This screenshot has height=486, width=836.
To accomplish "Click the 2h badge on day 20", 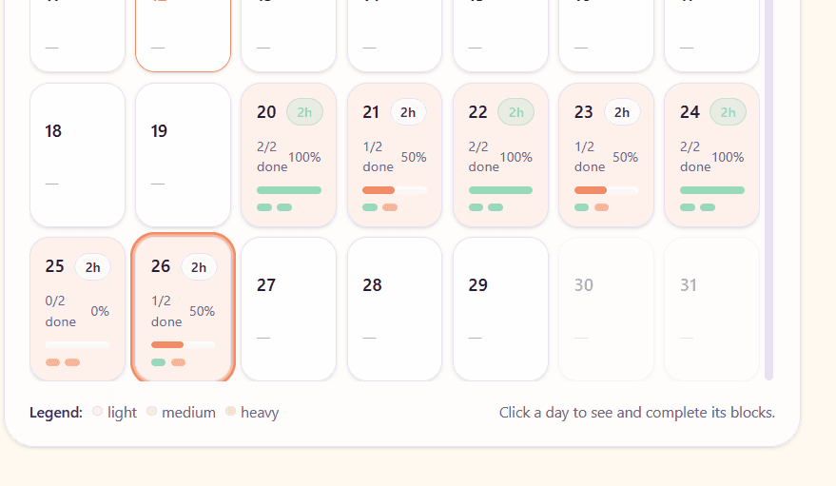I will click(x=304, y=112).
